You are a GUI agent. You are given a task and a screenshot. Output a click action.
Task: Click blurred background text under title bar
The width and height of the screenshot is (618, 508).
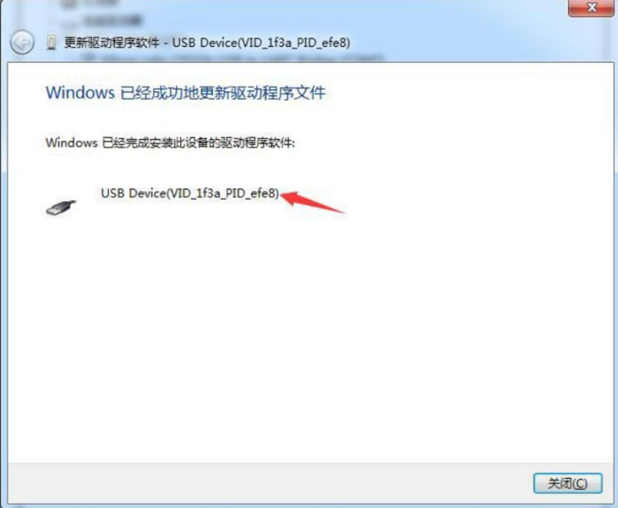pyautogui.click(x=232, y=58)
